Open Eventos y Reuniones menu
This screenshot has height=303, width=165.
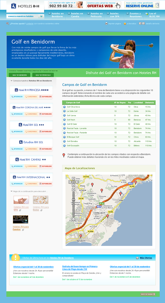[134, 15]
